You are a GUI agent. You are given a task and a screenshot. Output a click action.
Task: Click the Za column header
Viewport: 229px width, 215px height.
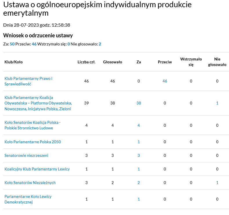(139, 62)
